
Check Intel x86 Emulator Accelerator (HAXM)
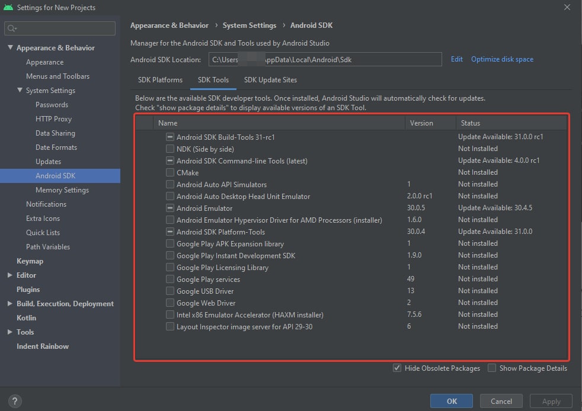[170, 315]
